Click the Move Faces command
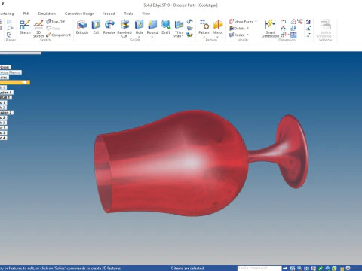The width and height of the screenshot is (362, 271). [241, 22]
